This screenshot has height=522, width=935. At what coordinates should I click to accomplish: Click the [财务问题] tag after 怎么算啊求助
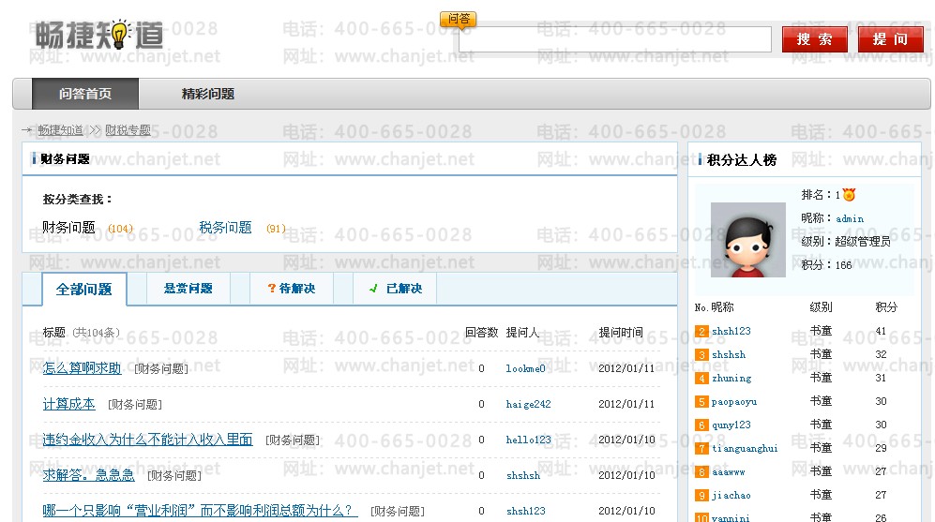pyautogui.click(x=161, y=369)
